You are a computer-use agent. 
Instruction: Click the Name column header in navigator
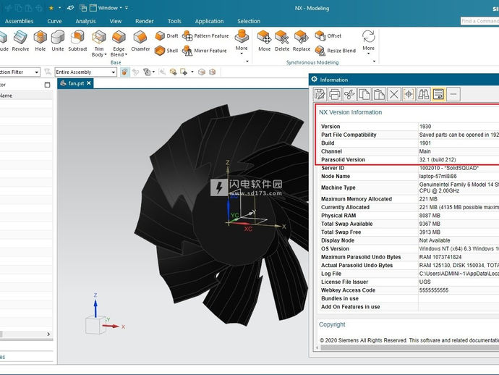tap(6, 96)
